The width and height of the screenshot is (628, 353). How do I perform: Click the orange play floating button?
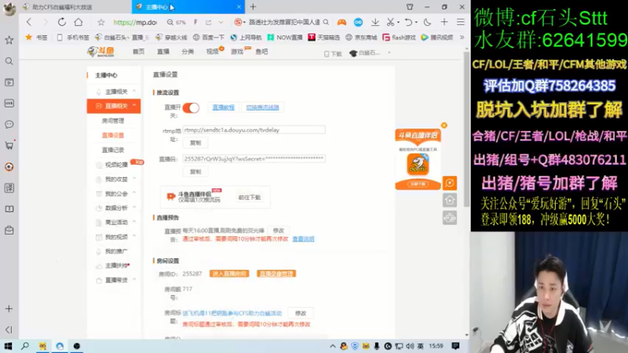pos(450,183)
